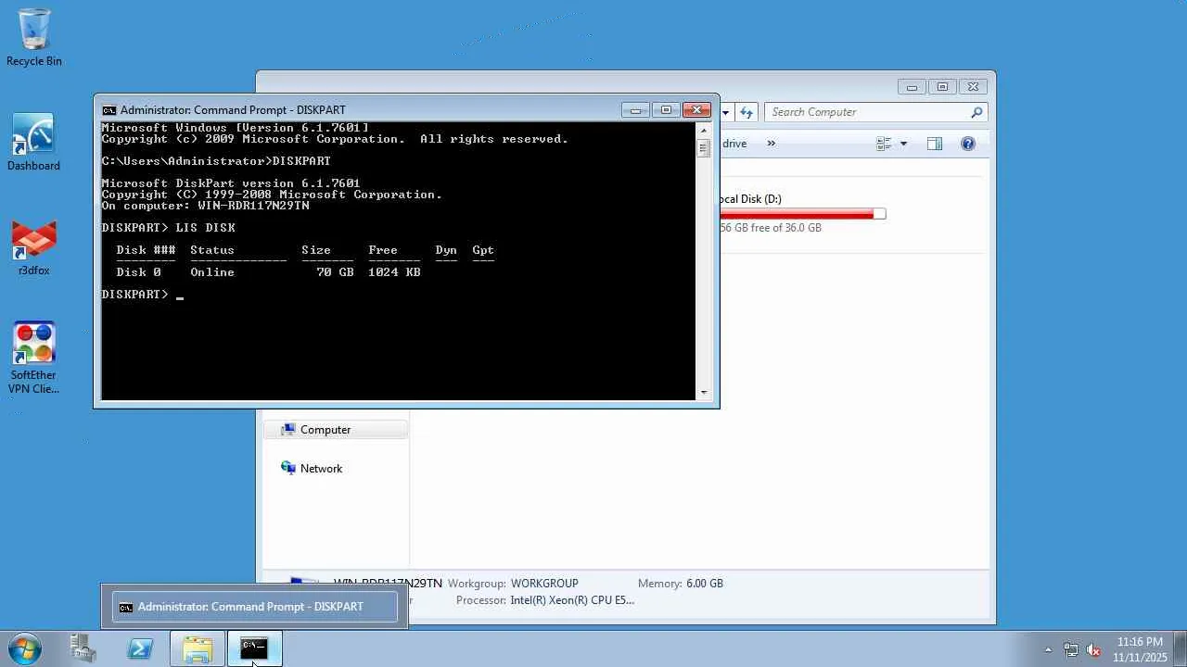Screen dimensions: 1187x667
Task: Switch to Windows Explorer on the taskbar
Action: tap(197, 648)
